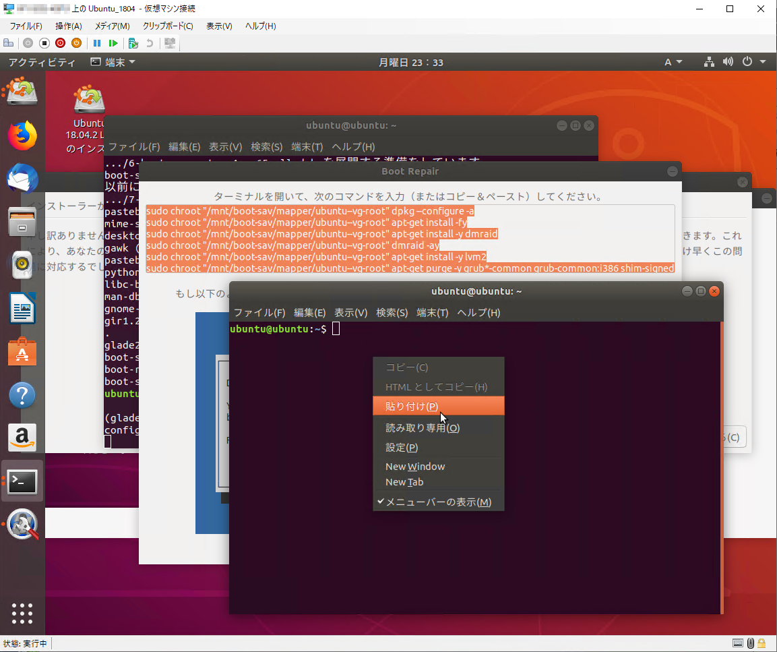The image size is (777, 652).
Task: Show applications grid at dock bottom
Action: [22, 614]
